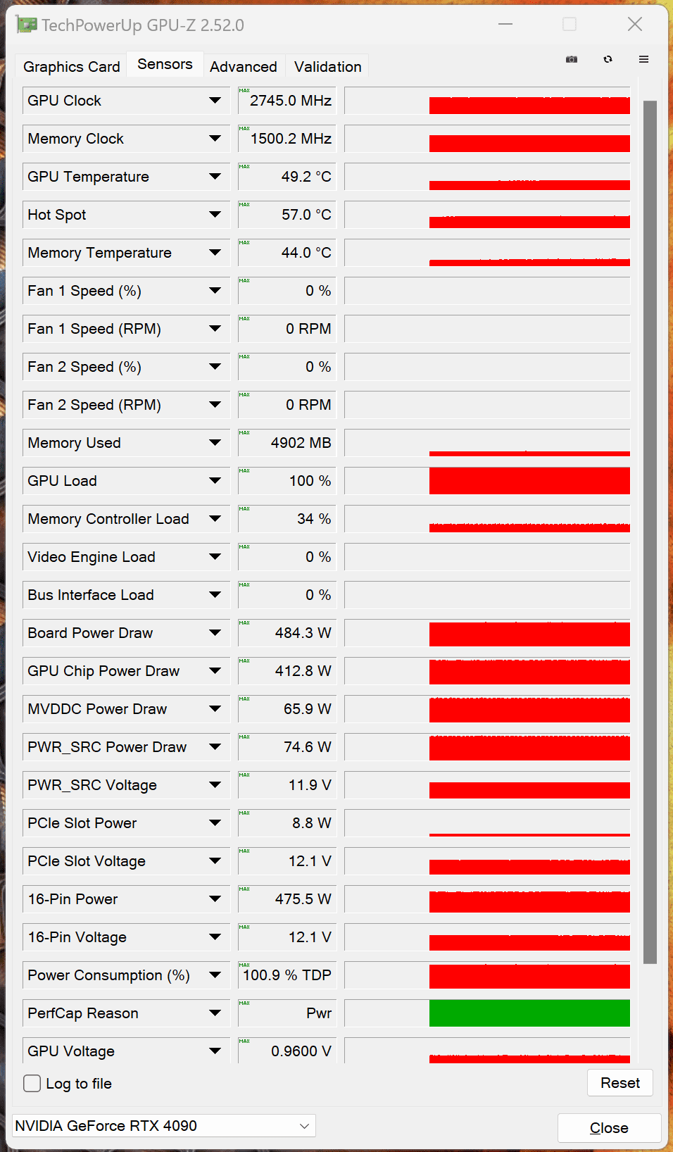Switch to the Graphics Card tab
Image resolution: width=673 pixels, height=1152 pixels.
coord(71,67)
